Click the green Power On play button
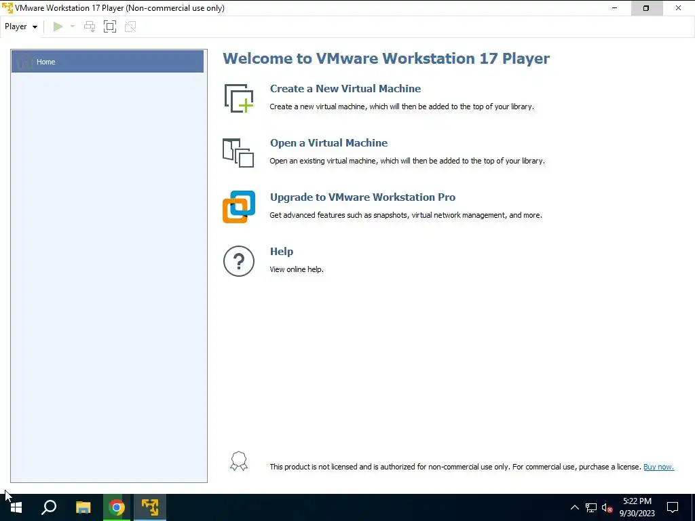695x521 pixels. 58,26
